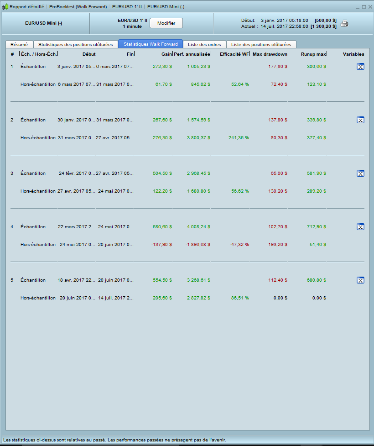Image resolution: width=374 pixels, height=446 pixels.
Task: Click the Fin column header
Action: [130, 54]
